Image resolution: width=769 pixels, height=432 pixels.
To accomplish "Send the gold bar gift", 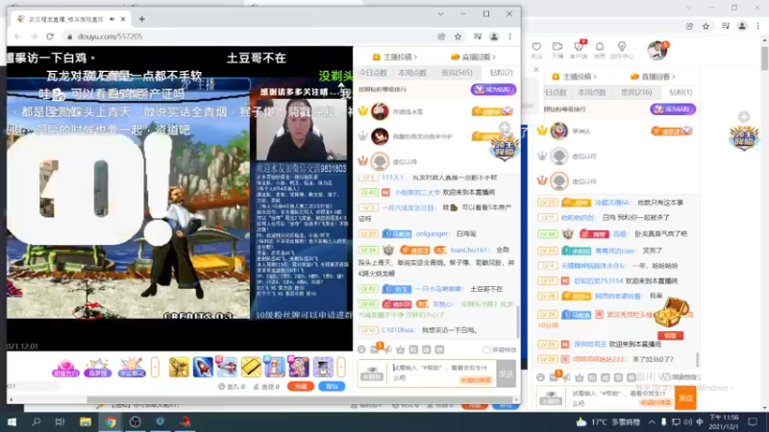I will point(251,367).
